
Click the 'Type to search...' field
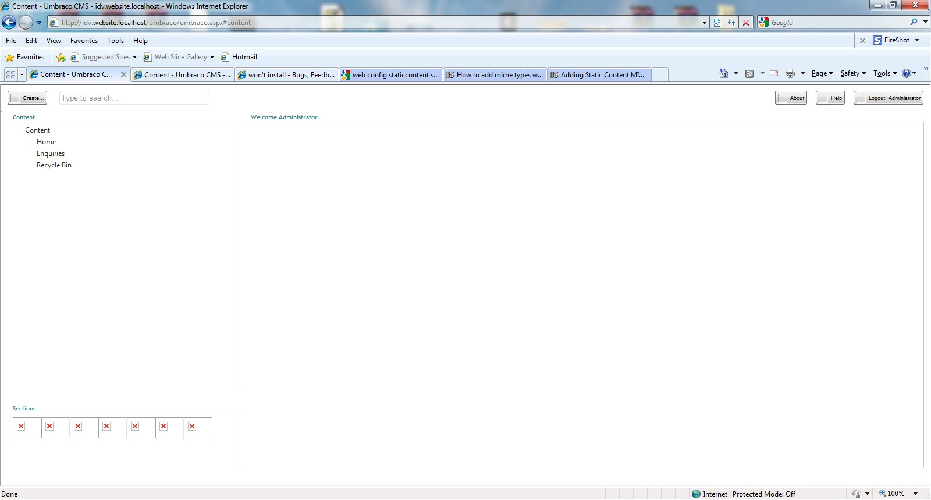(134, 98)
